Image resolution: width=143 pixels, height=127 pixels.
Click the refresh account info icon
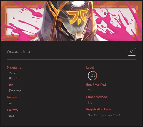[132, 52]
